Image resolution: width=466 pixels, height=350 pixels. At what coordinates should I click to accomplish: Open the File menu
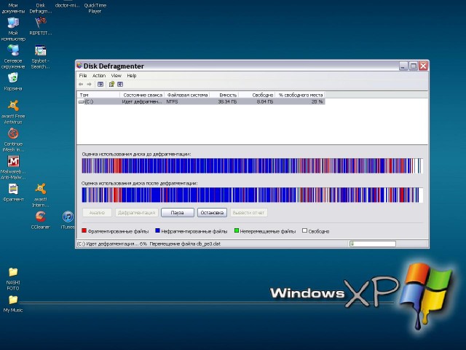[83, 76]
